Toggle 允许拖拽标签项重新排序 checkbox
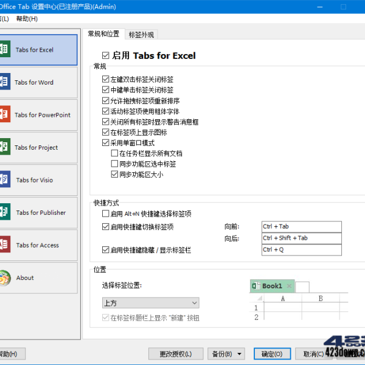Screen dimensions: 365x365 105,100
